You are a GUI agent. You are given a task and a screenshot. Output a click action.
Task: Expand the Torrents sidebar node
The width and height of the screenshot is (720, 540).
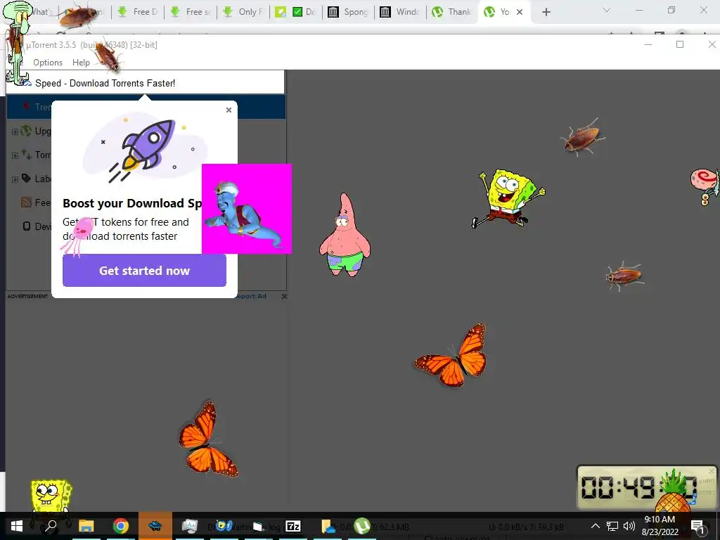[x=15, y=155]
